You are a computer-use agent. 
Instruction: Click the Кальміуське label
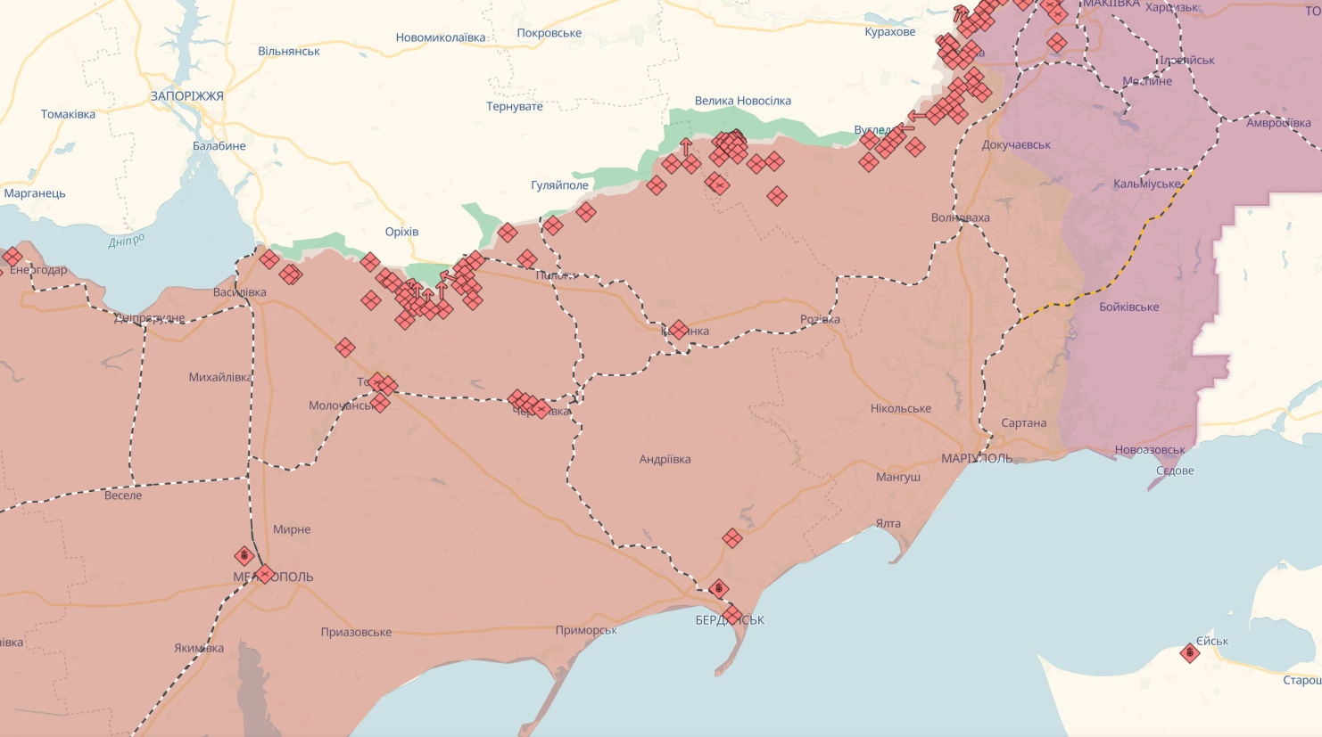tap(1147, 184)
